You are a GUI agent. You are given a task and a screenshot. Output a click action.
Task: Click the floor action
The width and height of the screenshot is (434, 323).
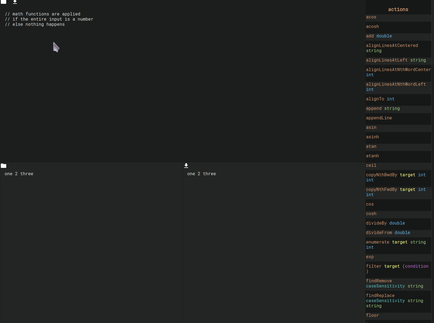[372, 315]
